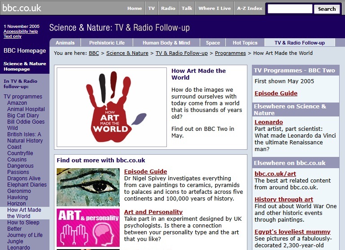This screenshot has height=250, width=345.
Task: Open the Talk nav link
Action: (x=187, y=9)
